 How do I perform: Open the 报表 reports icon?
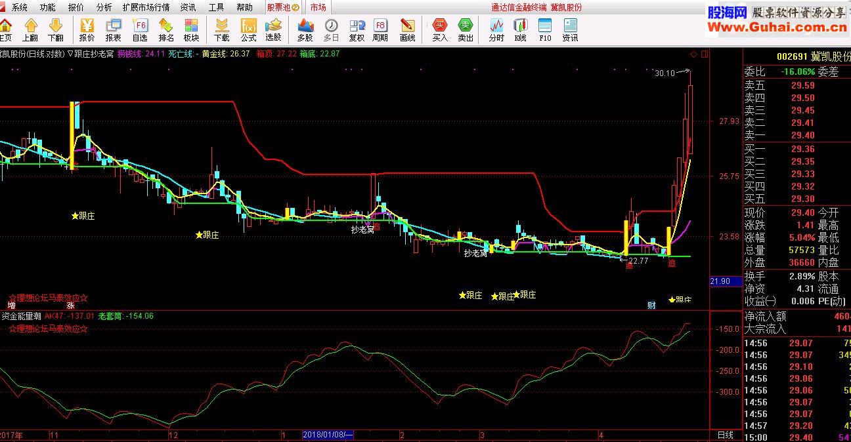point(113,30)
